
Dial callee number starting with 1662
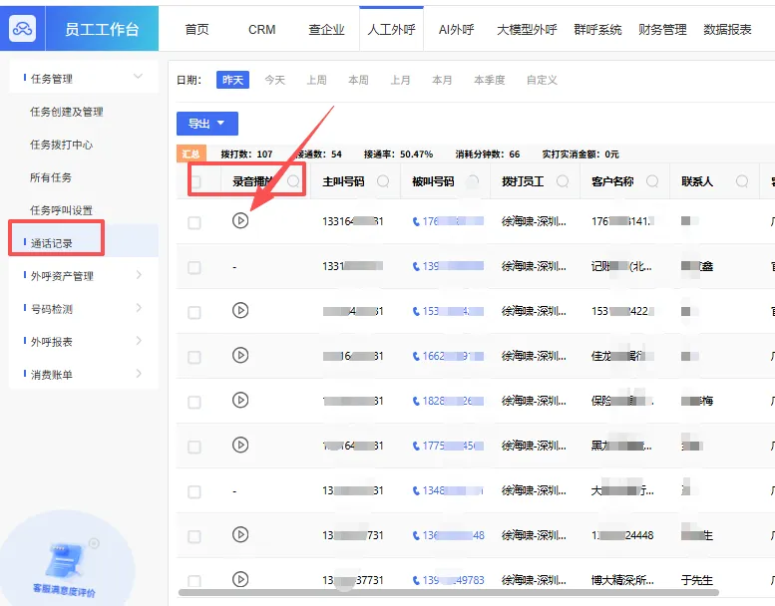(x=448, y=356)
